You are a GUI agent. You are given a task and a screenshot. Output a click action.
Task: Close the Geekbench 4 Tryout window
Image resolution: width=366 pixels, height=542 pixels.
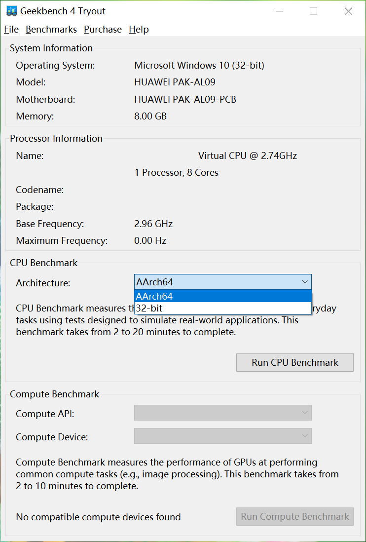[348, 11]
